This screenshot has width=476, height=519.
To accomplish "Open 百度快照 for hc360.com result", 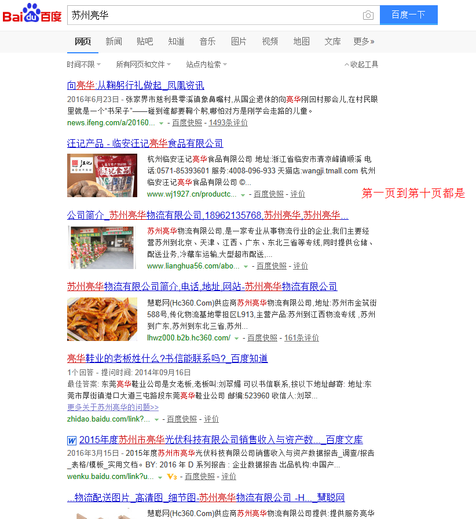I will pyautogui.click(x=262, y=338).
